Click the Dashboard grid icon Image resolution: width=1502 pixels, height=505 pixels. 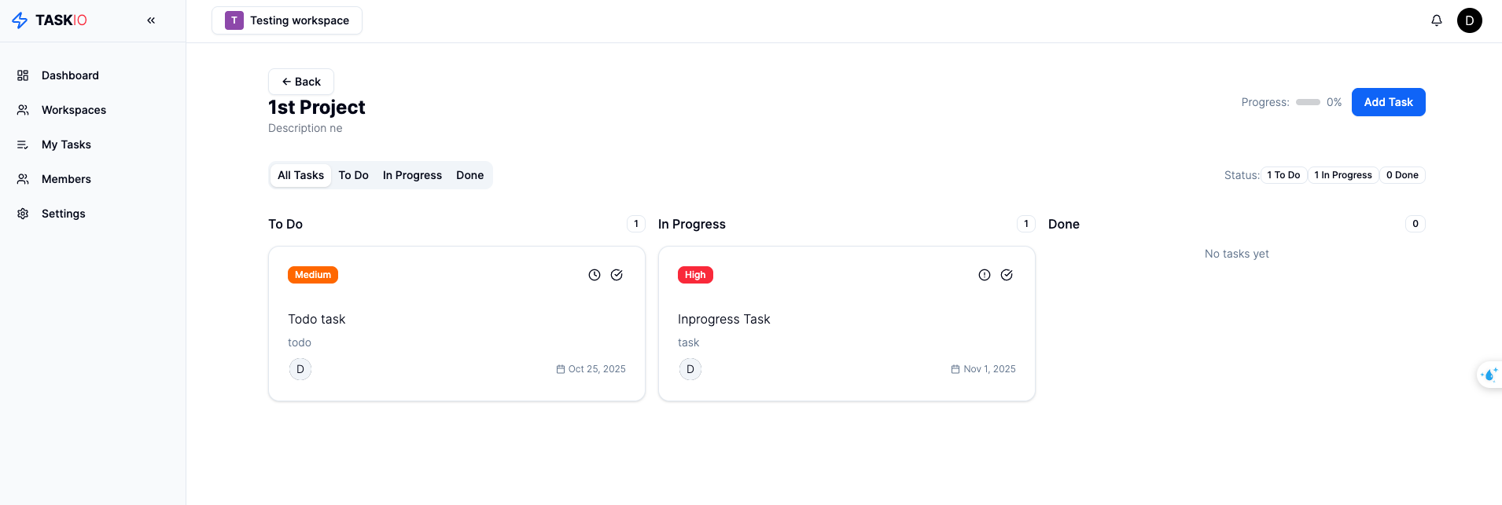23,75
